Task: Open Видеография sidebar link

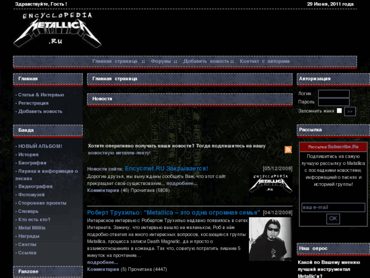Action: (x=36, y=186)
